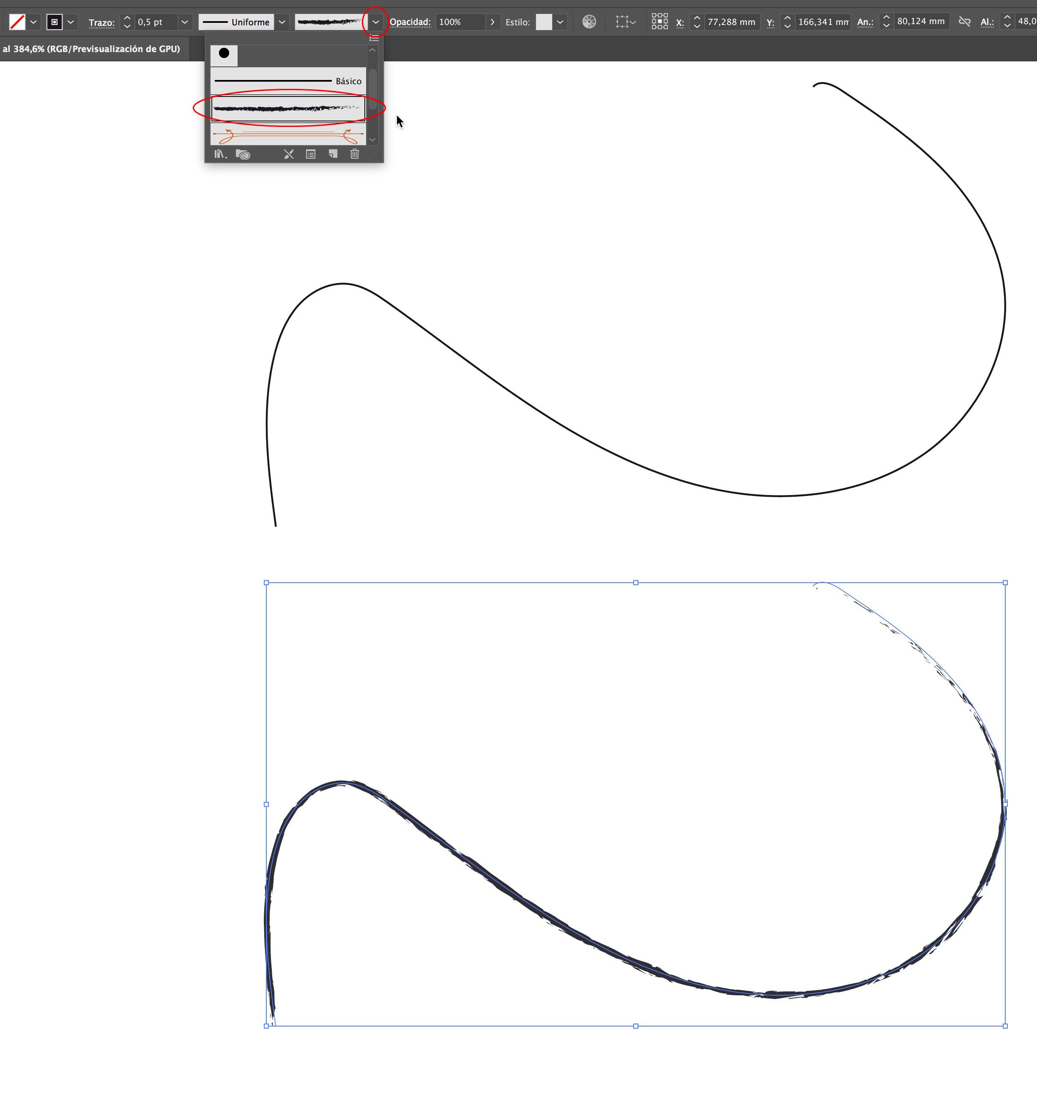Click the reference point grid icon

click(660, 22)
